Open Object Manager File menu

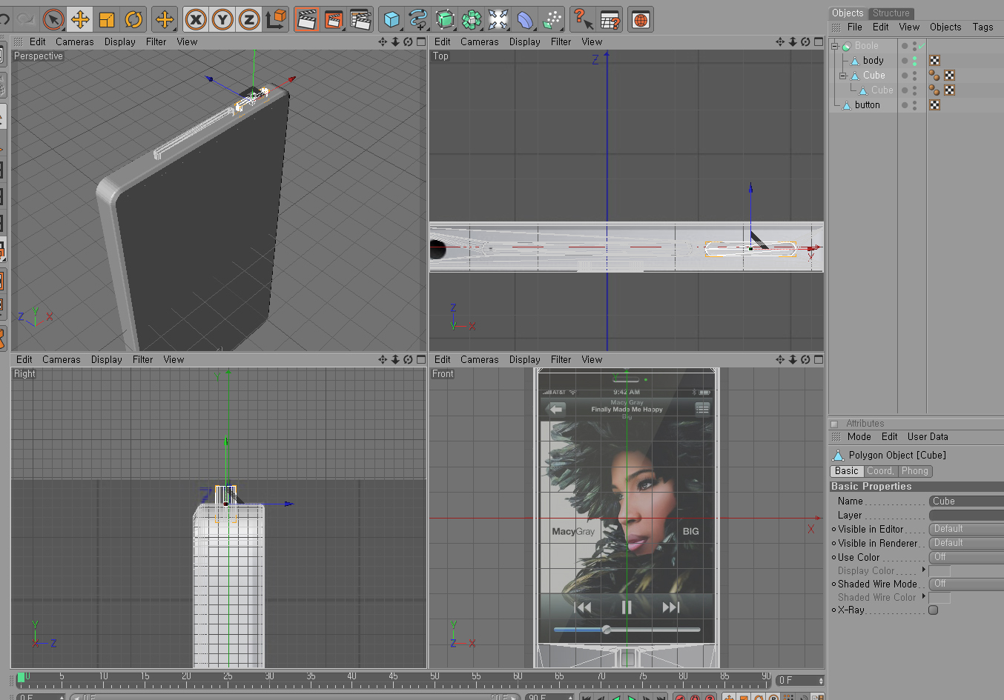point(854,27)
